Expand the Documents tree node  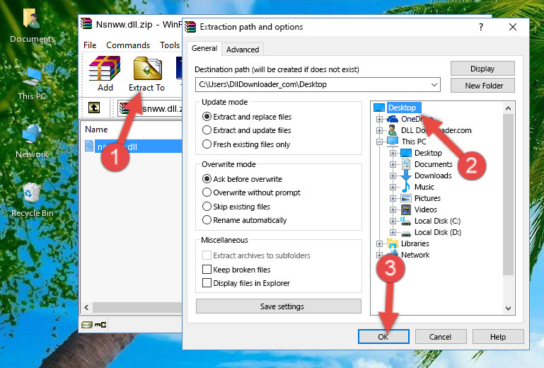coord(393,165)
